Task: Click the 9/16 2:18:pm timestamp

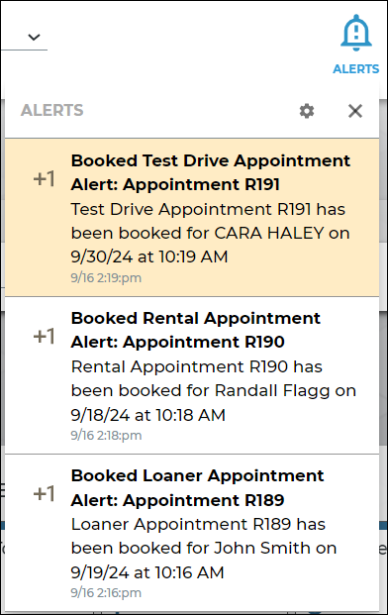Action: [106, 436]
